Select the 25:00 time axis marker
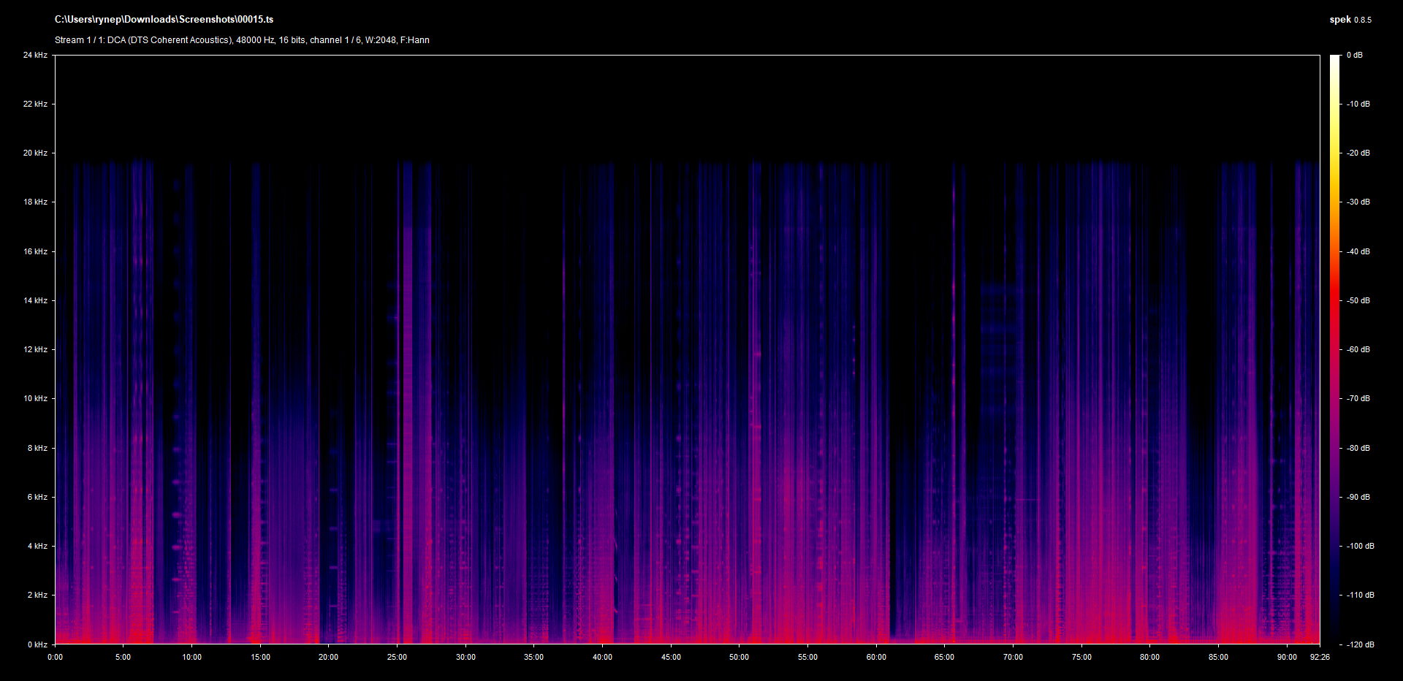The width and height of the screenshot is (1403, 681). click(397, 657)
